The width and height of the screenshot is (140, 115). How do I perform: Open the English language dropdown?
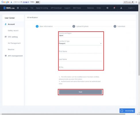pyautogui.click(x=131, y=8)
